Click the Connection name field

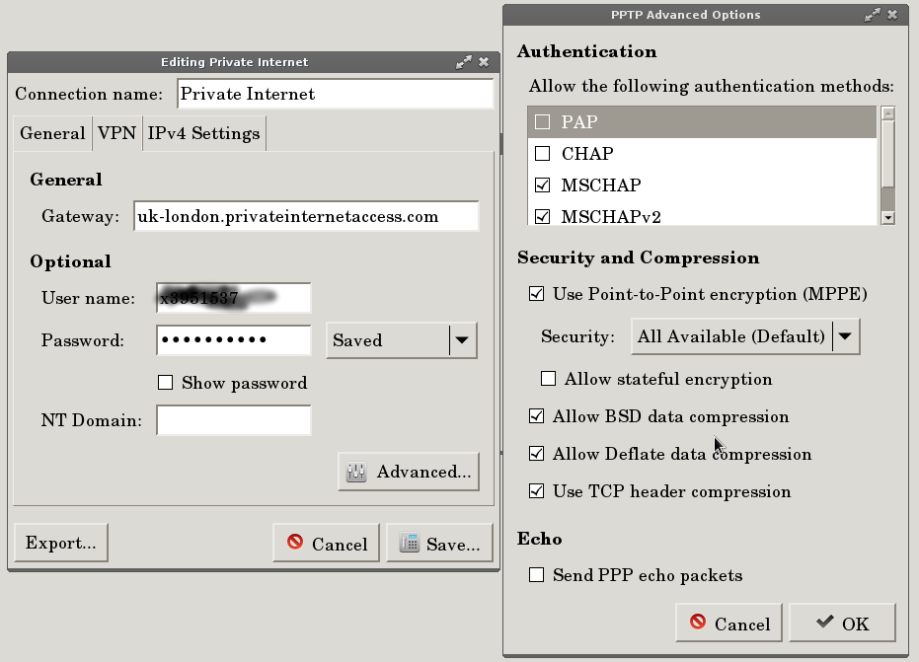(x=336, y=94)
